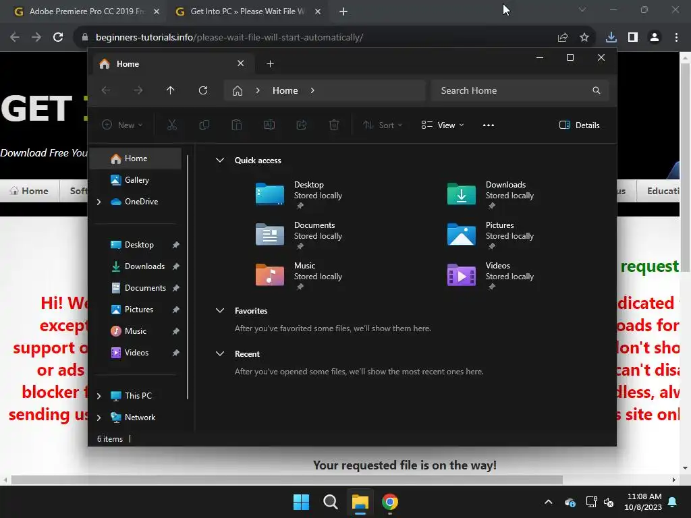Click Home menu item on Get Into PC website
Screen dimensions: 691x518
click(30, 191)
